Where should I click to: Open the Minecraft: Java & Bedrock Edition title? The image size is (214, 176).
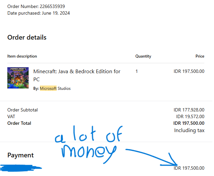click(77, 75)
